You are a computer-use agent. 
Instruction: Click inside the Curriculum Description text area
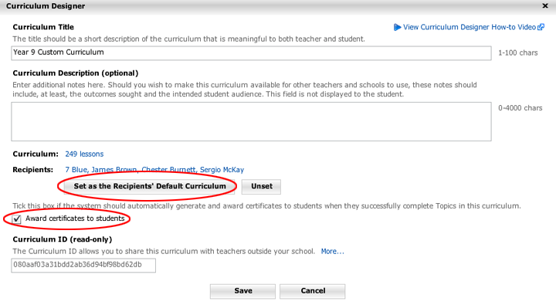[x=251, y=122]
